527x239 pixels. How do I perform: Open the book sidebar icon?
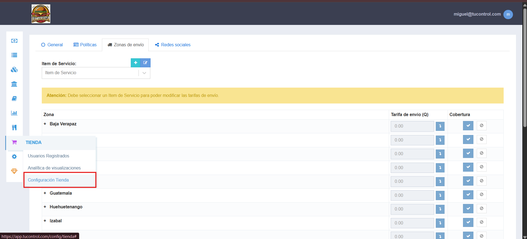(14, 99)
